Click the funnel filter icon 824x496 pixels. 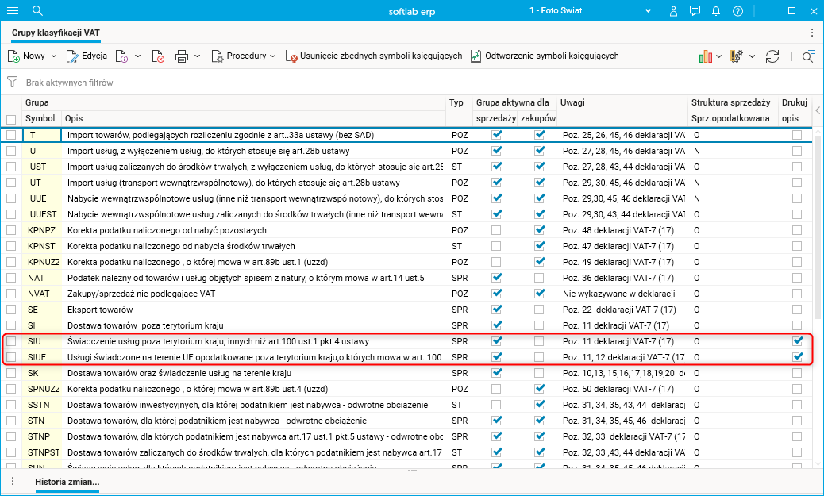point(12,82)
